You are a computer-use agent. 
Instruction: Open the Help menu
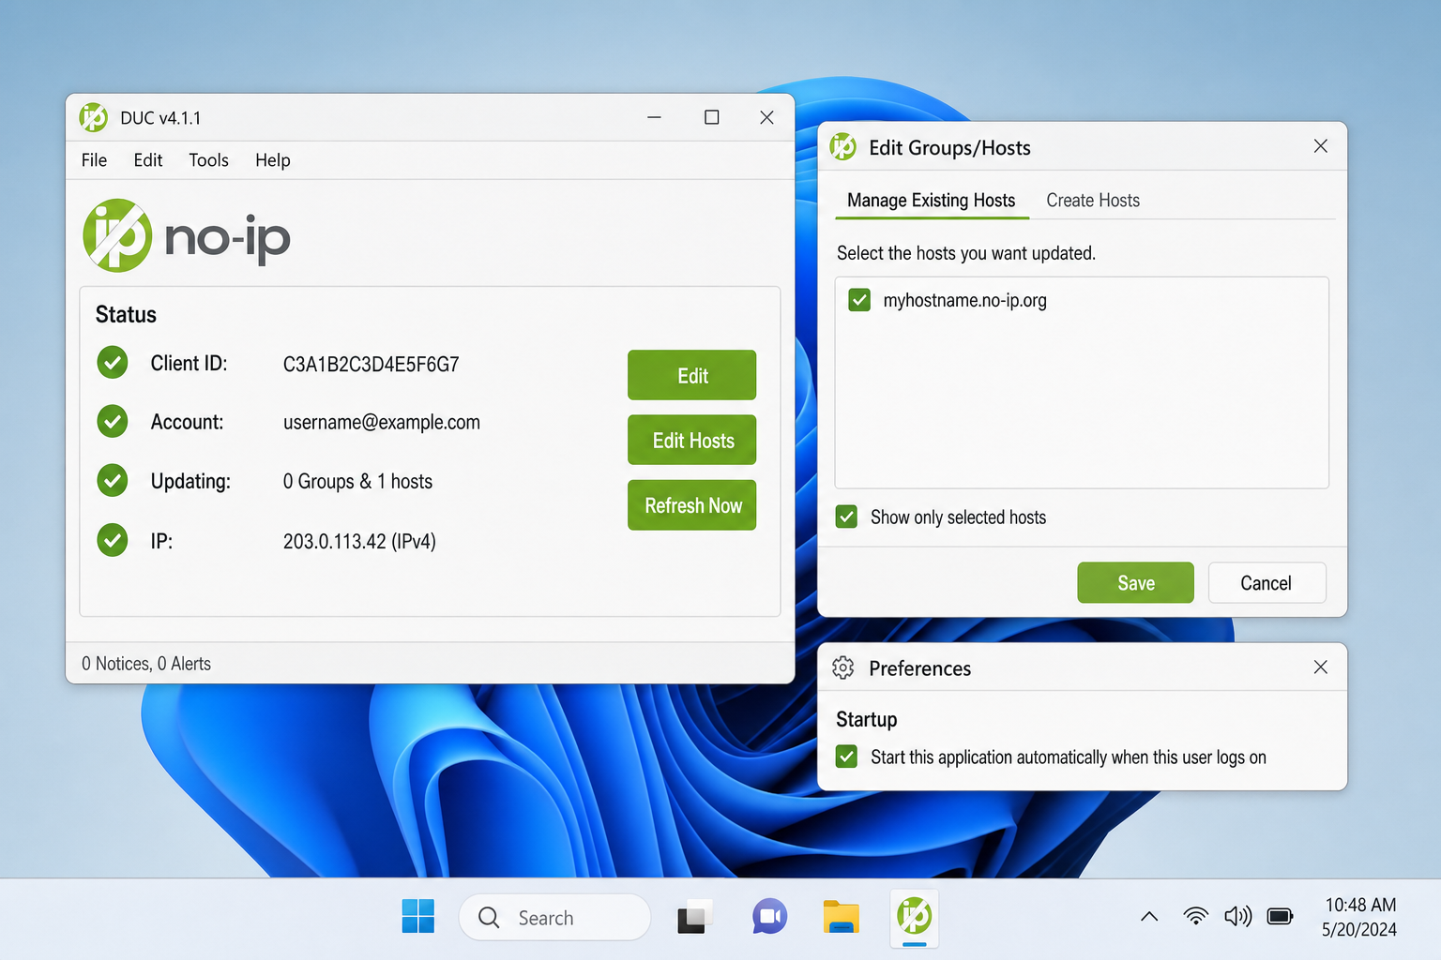pos(273,160)
